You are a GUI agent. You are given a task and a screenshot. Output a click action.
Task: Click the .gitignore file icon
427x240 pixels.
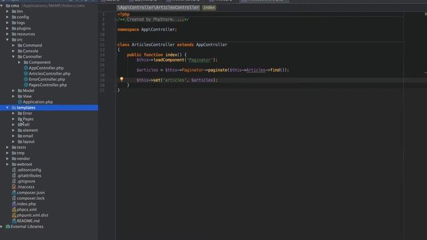click(14, 181)
